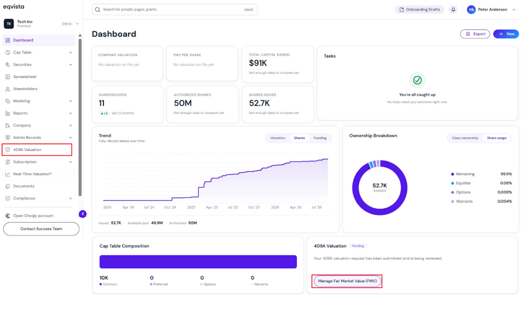Click Contact Success Team button
The image size is (522, 316).
point(41,229)
